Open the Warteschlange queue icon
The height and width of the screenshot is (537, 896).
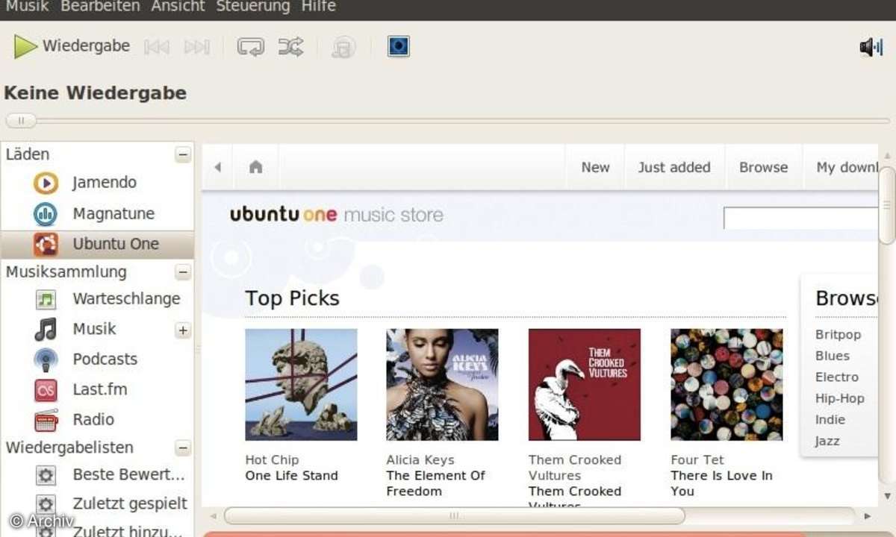pyautogui.click(x=46, y=299)
